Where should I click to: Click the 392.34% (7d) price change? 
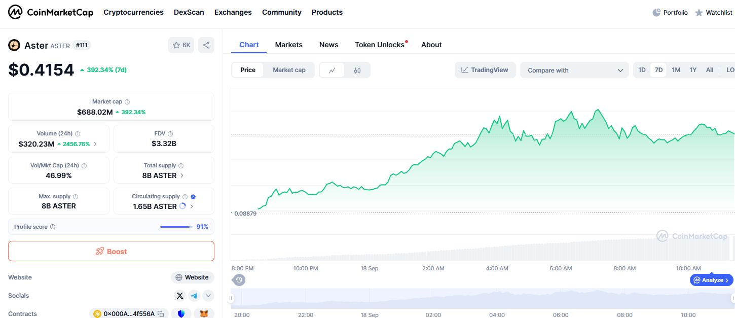pyautogui.click(x=103, y=70)
